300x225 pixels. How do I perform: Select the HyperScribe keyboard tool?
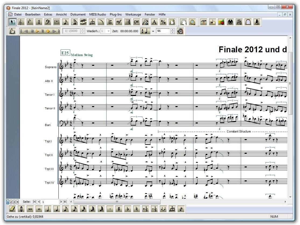(83, 22)
